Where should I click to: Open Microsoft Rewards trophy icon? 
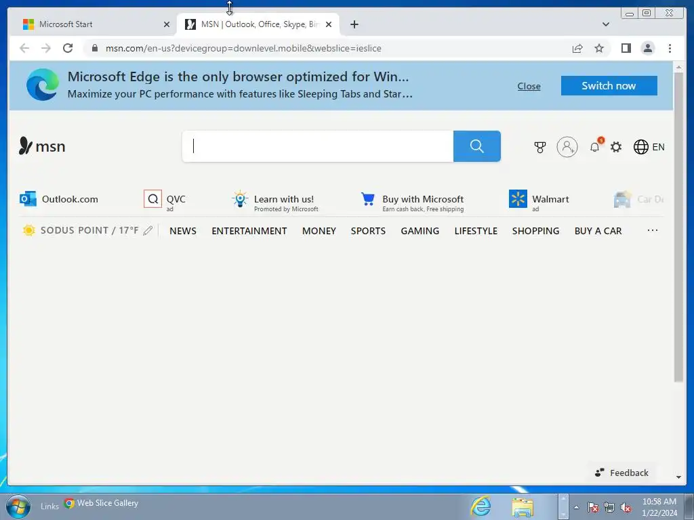click(x=540, y=147)
